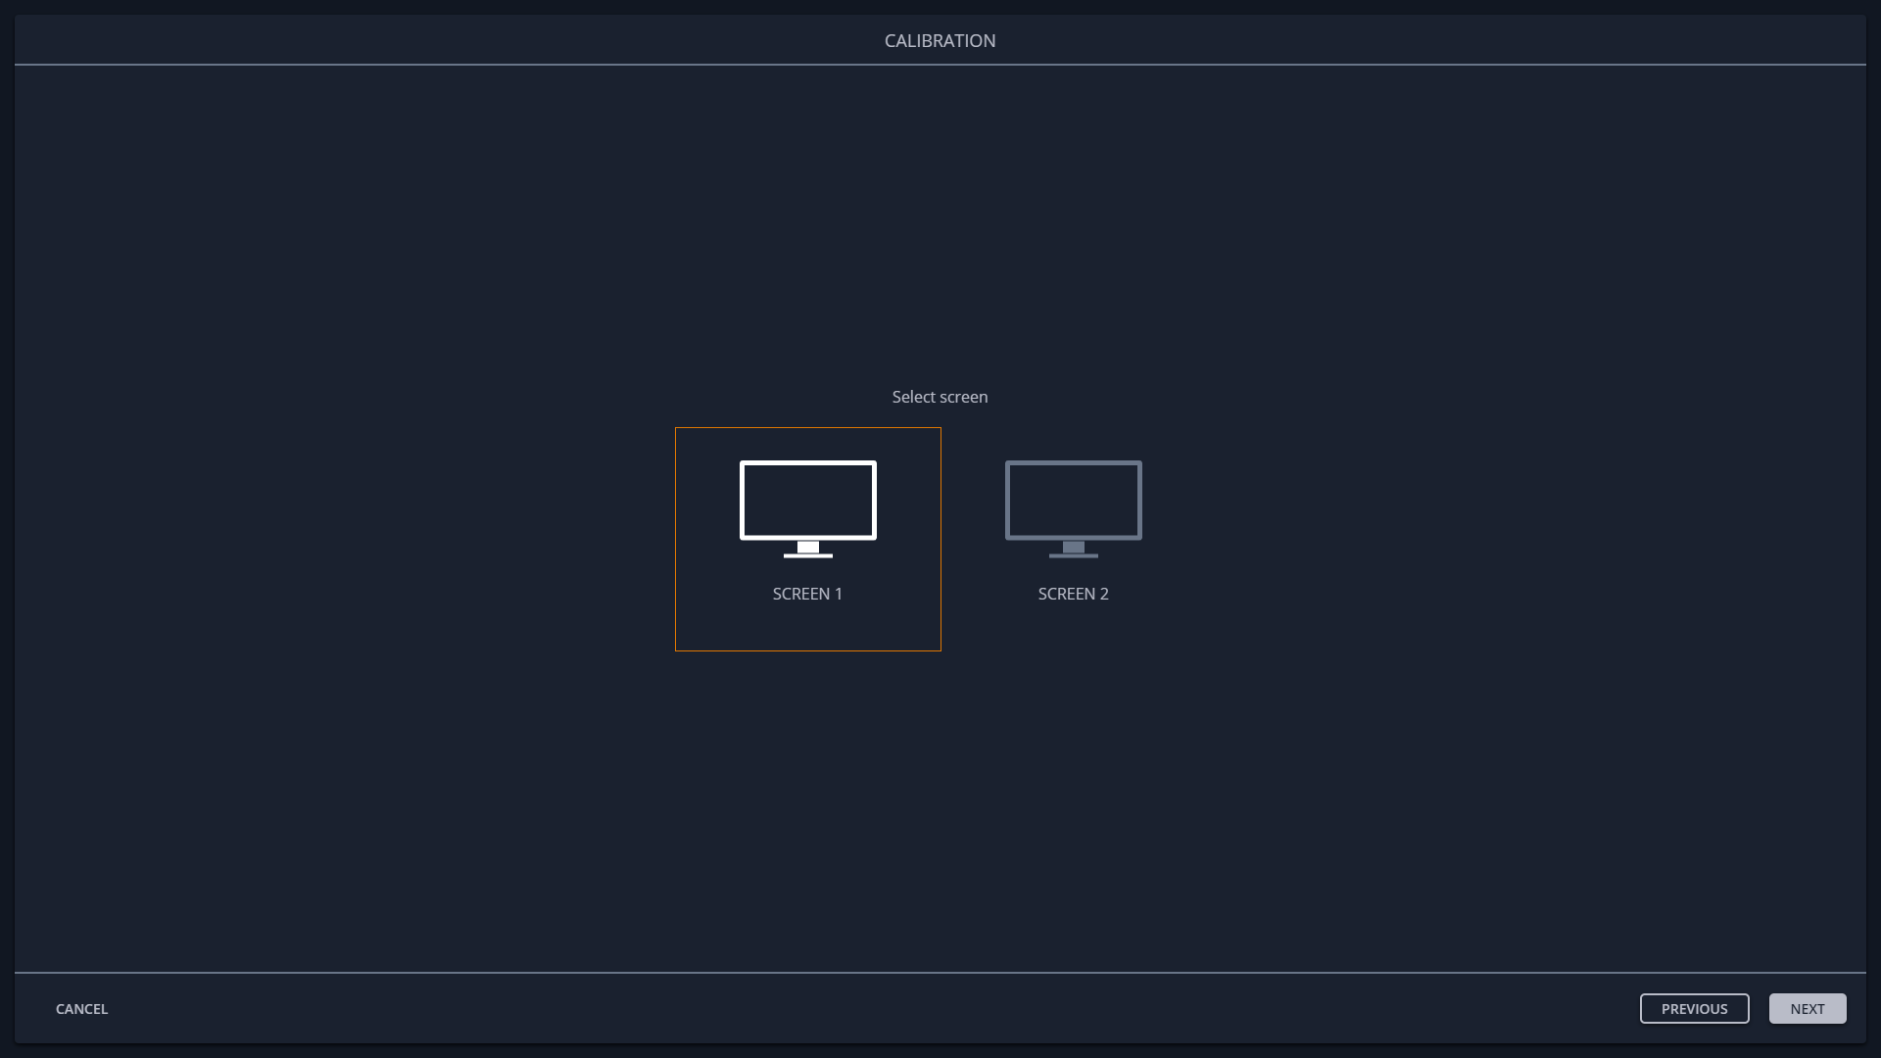Choose the orange-outlined Screen 1 tile
Viewport: 1881px width, 1058px height.
click(807, 539)
